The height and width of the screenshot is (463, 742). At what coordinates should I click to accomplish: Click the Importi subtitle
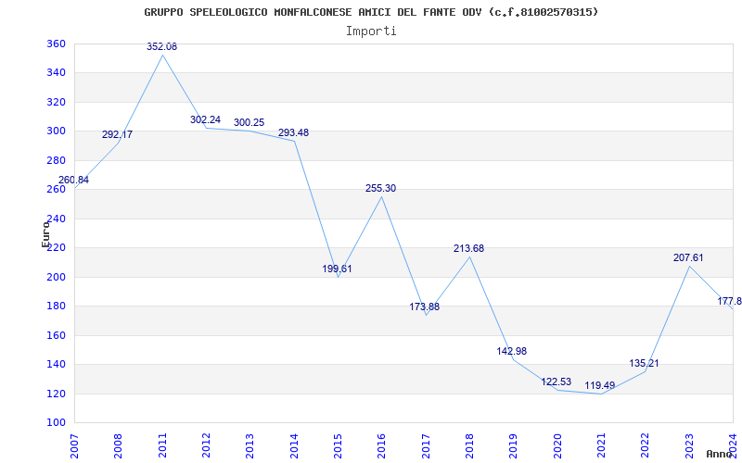pos(371,31)
